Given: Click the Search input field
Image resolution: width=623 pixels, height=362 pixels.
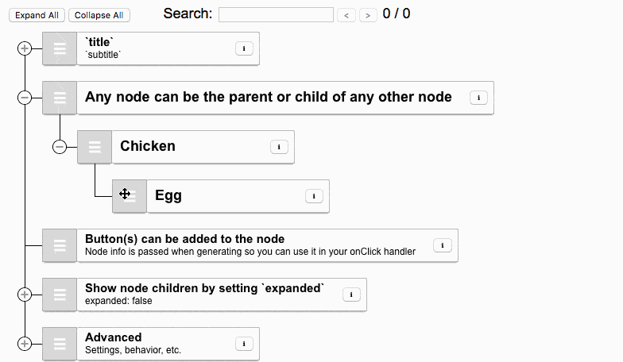Looking at the screenshot, I should coord(276,14).
